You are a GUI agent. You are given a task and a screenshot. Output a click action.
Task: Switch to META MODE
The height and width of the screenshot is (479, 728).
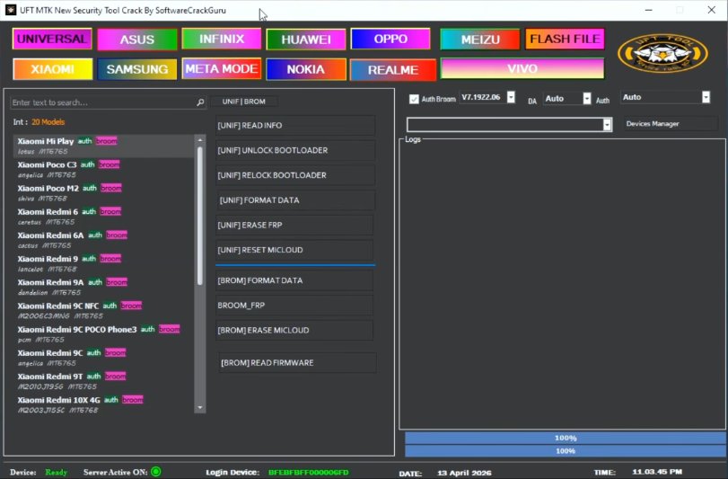[222, 69]
